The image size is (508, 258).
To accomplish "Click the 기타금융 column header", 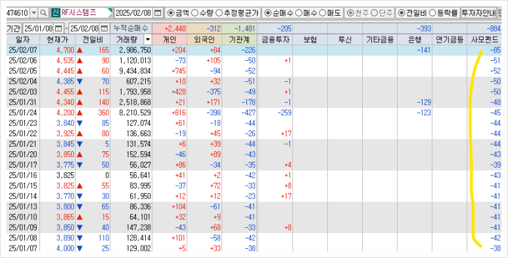I will pyautogui.click(x=380, y=40).
